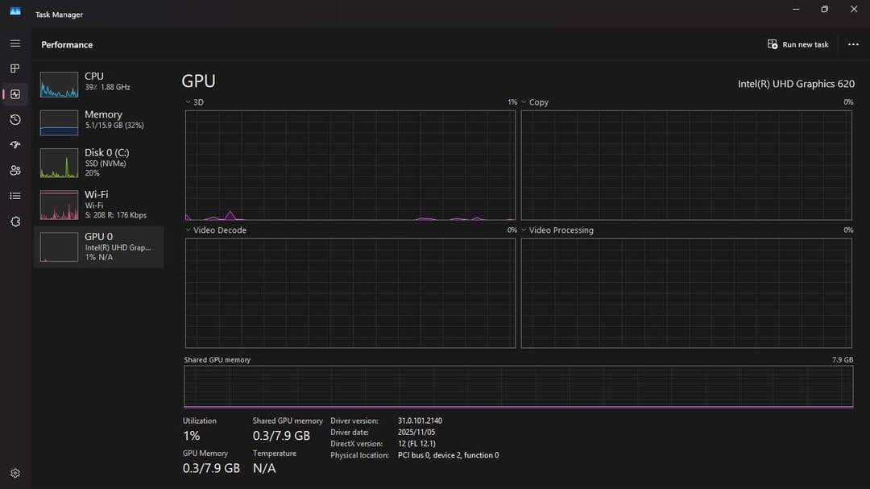Click the Copy engine usage graph
This screenshot has width=870, height=489.
686,165
